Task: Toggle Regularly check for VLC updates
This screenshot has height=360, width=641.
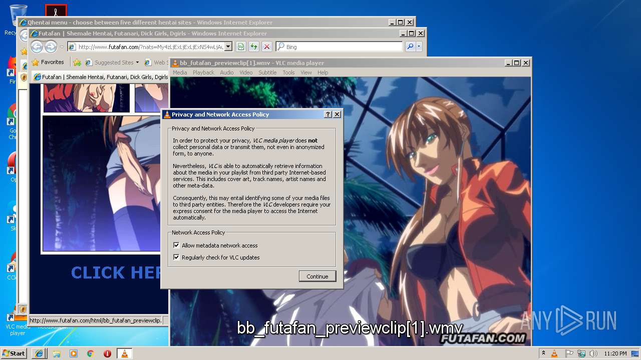Action: 176,257
